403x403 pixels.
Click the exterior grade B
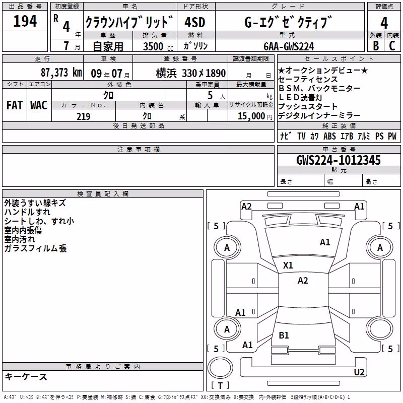[x=376, y=46]
